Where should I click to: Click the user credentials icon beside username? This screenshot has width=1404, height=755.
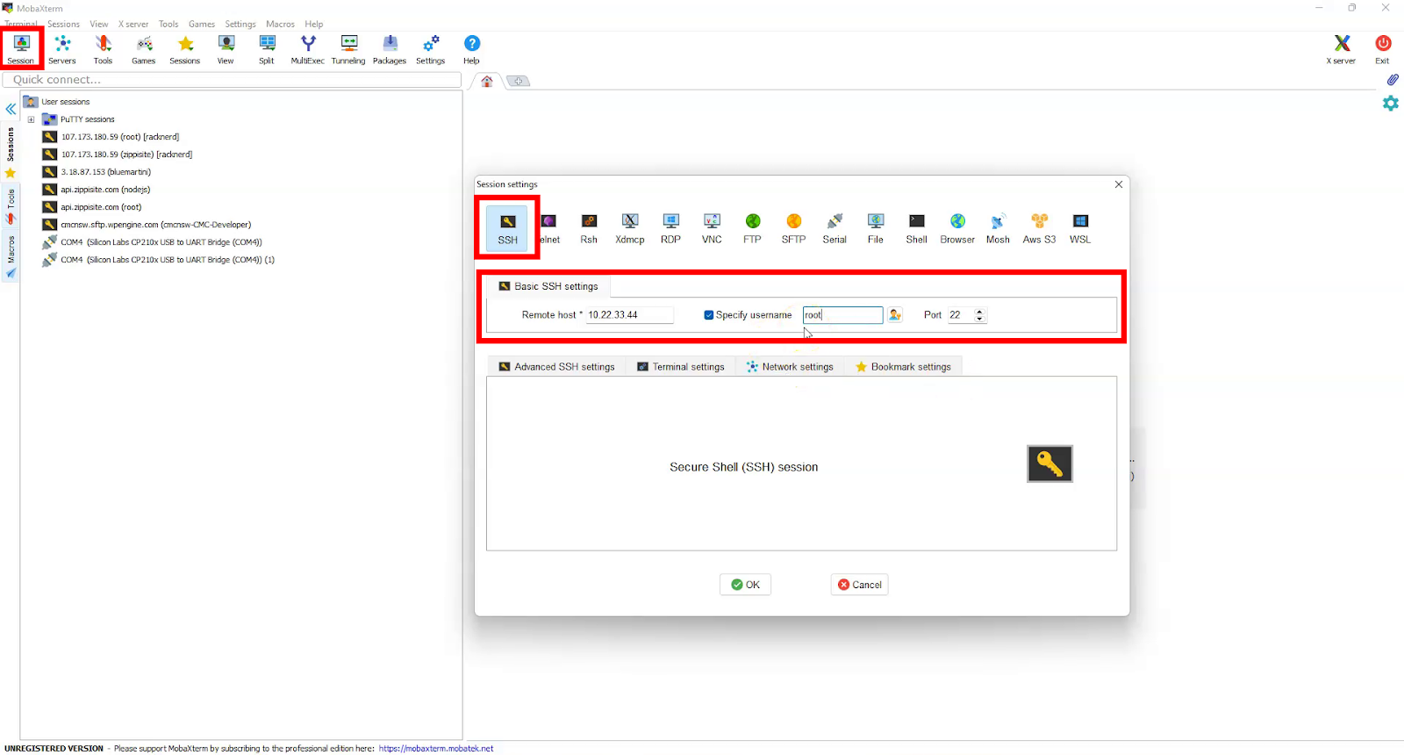click(x=895, y=315)
